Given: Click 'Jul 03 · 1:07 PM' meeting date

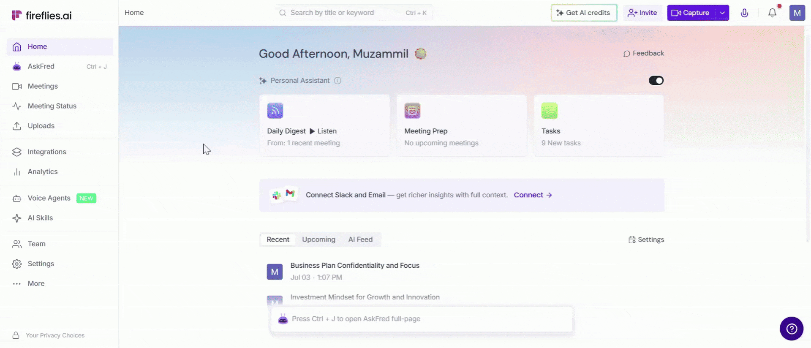Looking at the screenshot, I should (316, 277).
